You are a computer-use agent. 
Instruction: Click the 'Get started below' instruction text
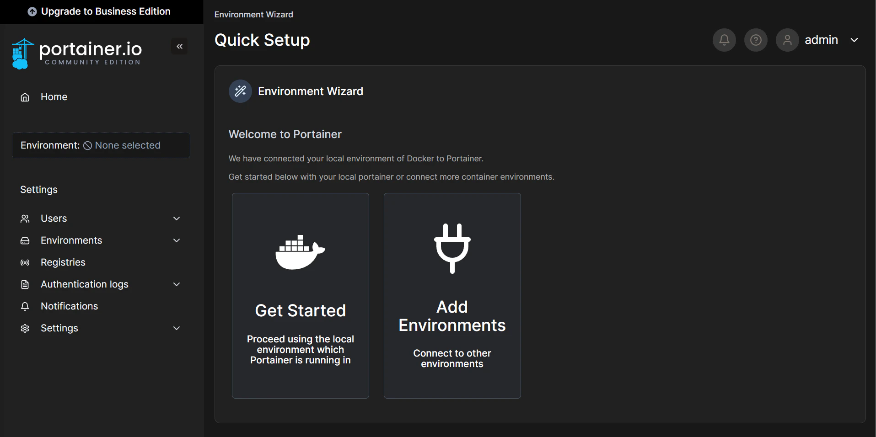[x=392, y=177]
